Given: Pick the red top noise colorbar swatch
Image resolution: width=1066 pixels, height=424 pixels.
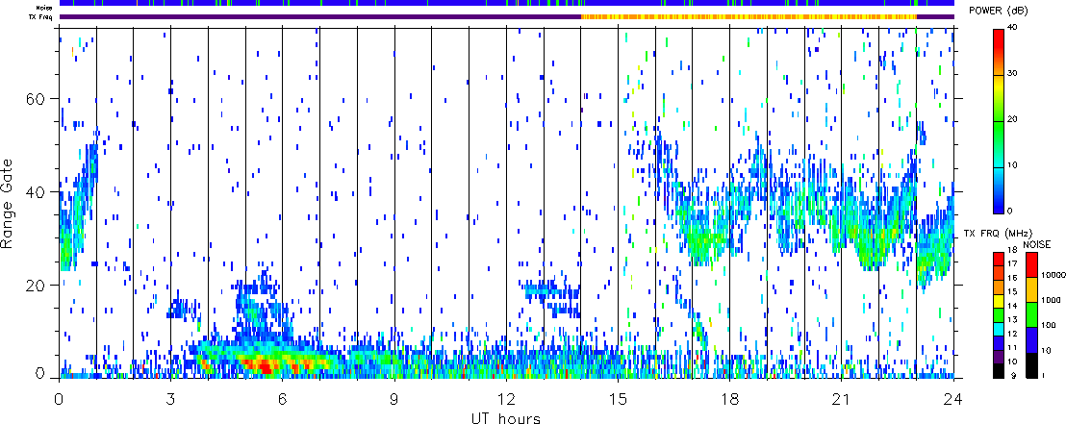Looking at the screenshot, I should click(1030, 264).
